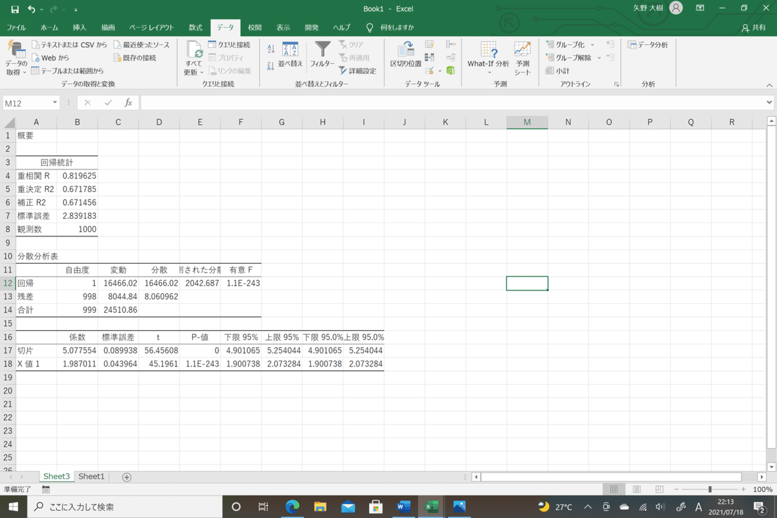Add new sheet with plus button

(x=127, y=477)
